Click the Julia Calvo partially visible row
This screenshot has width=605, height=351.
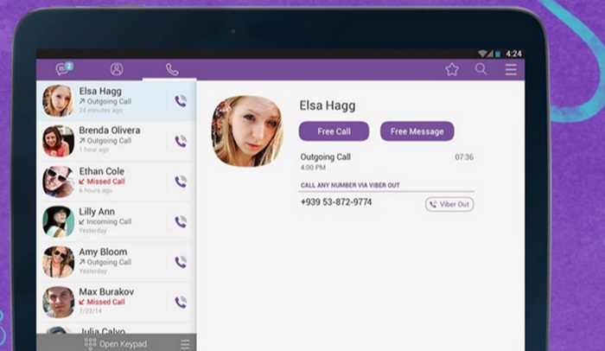[x=116, y=329]
